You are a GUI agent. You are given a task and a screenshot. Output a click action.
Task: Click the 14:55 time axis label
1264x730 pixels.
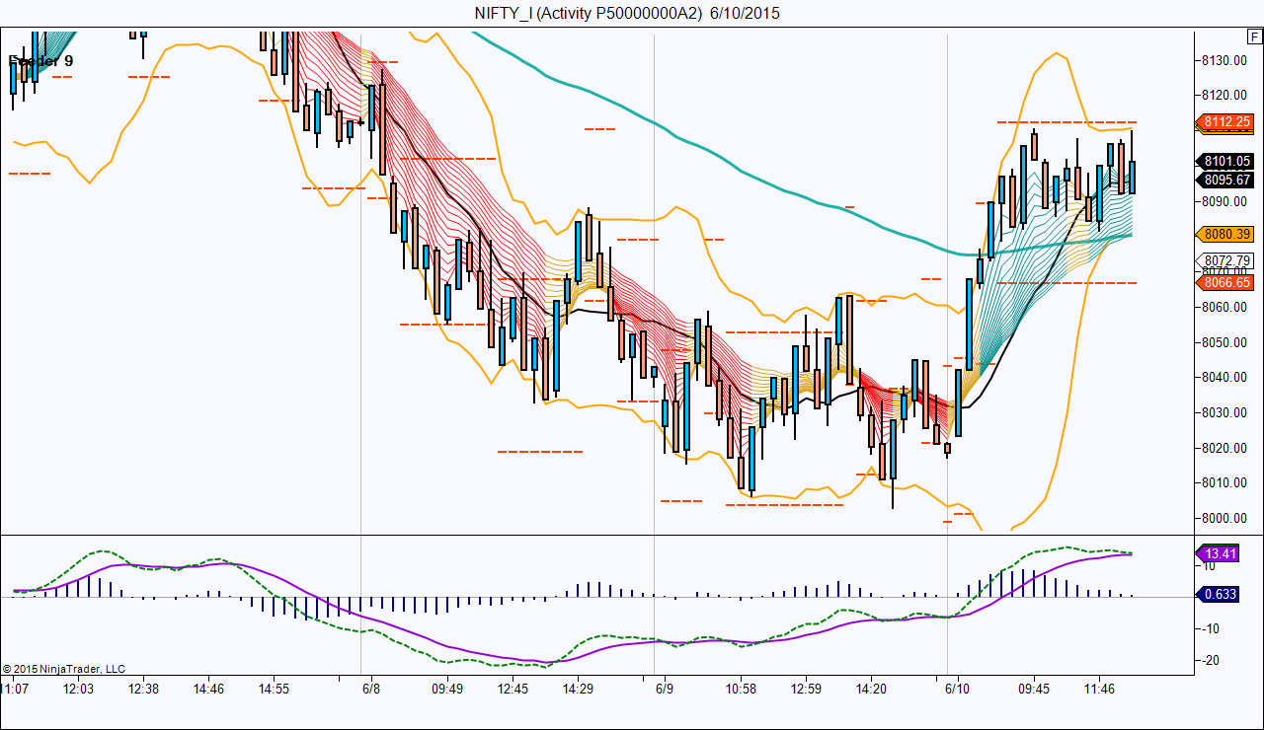274,689
